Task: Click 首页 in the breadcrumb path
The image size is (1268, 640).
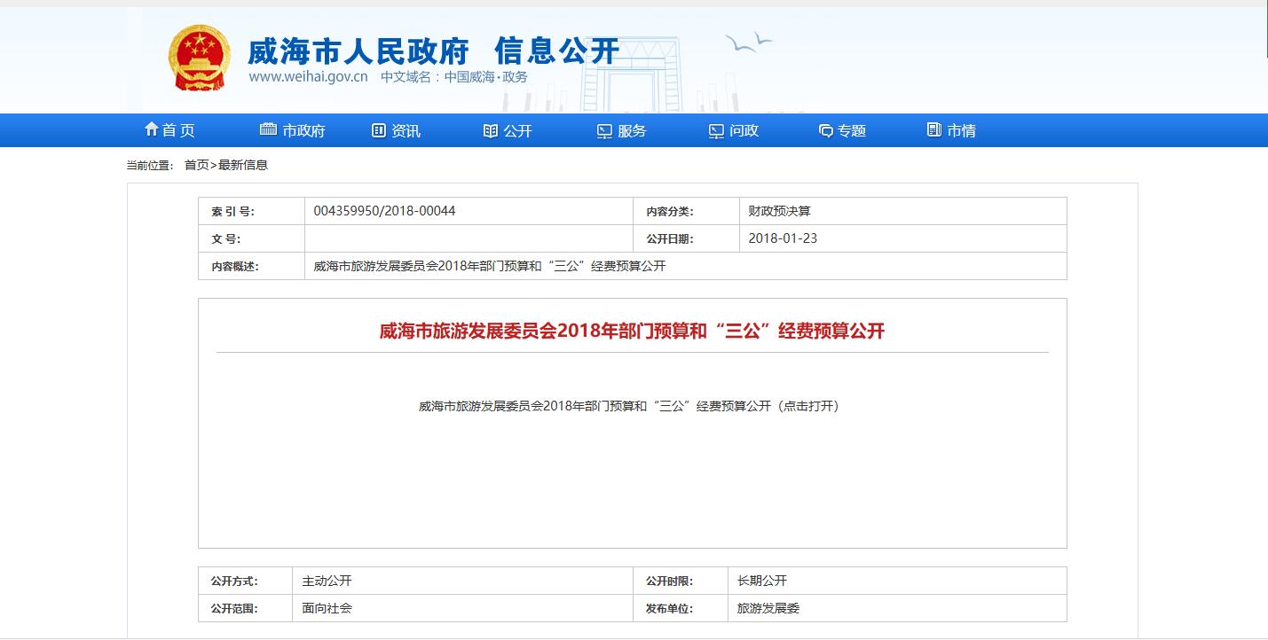Action: (x=196, y=165)
